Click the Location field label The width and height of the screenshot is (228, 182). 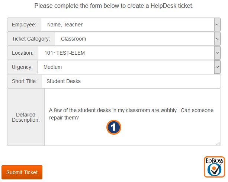pyautogui.click(x=23, y=53)
